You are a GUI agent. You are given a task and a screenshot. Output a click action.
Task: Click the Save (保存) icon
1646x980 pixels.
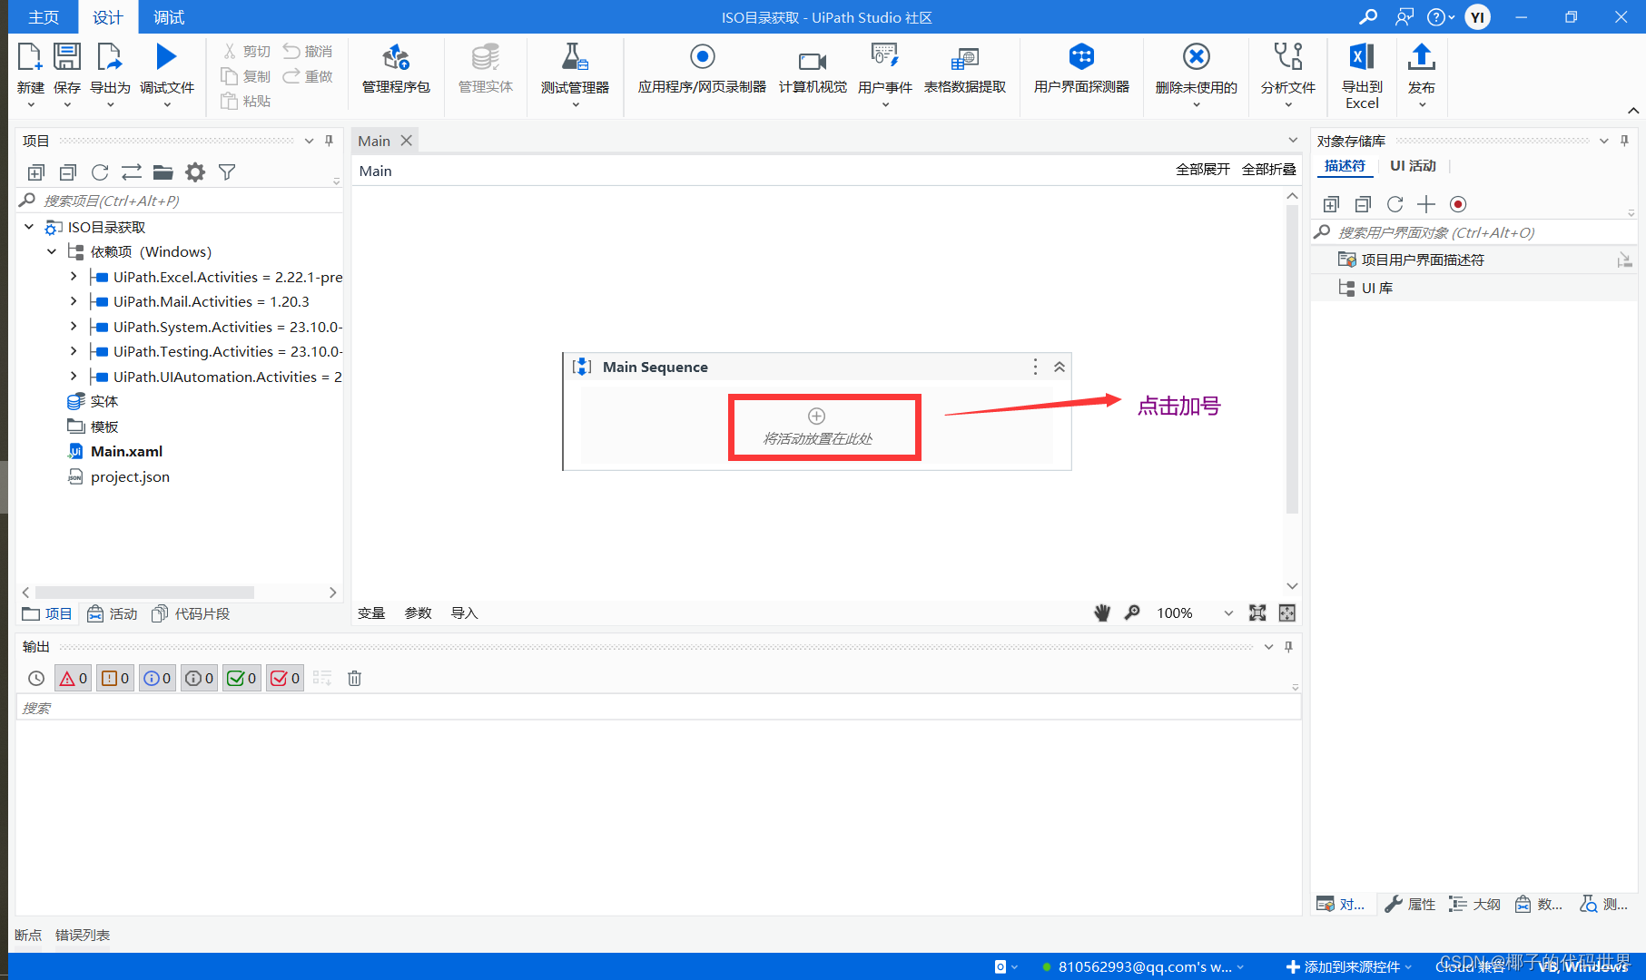(x=67, y=57)
